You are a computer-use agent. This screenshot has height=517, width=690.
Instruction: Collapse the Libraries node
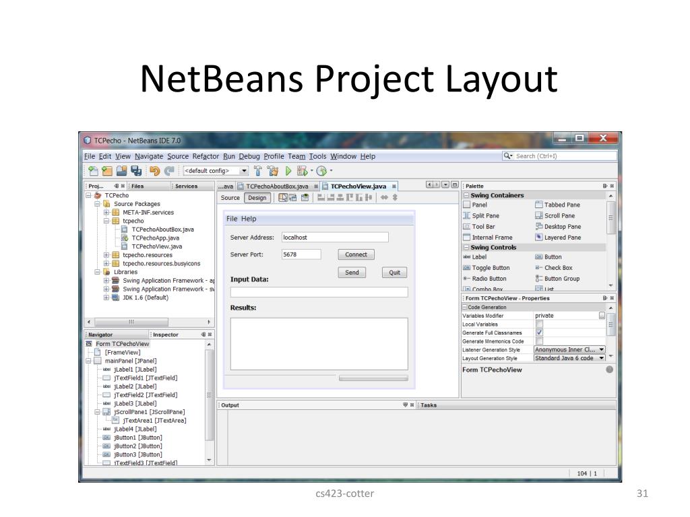(97, 272)
